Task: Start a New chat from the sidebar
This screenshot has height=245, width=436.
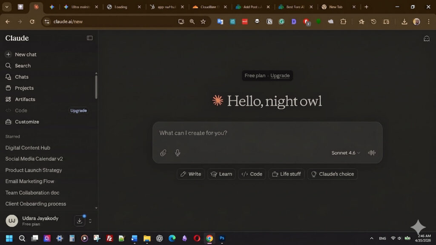Action: coord(25,54)
